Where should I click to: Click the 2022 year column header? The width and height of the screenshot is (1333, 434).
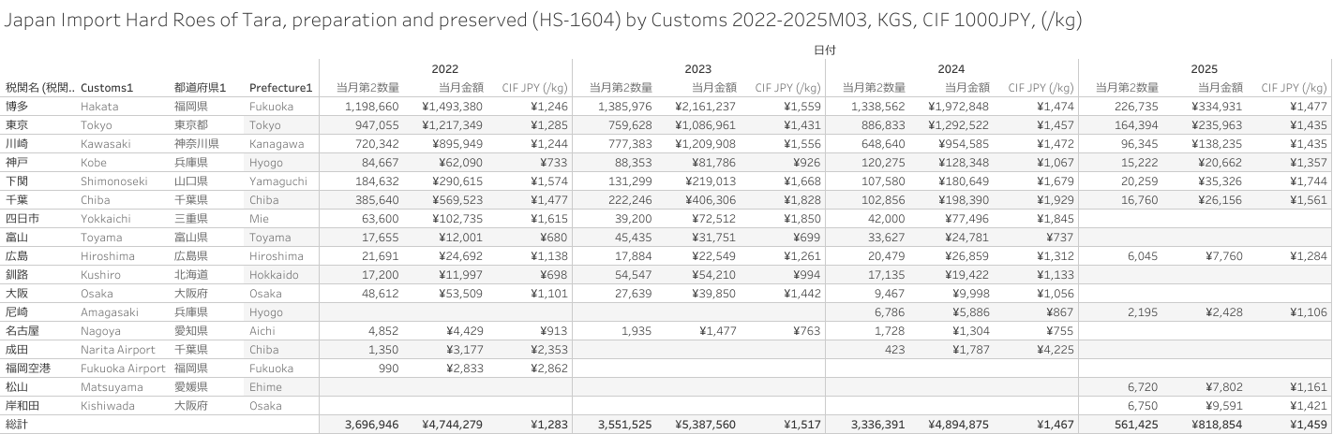point(445,69)
